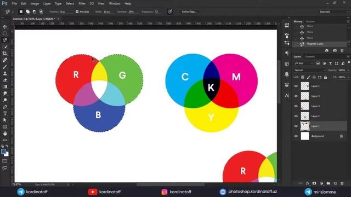Select the Hand tool
Image resolution: width=351 pixels, height=197 pixels.
coord(5,134)
